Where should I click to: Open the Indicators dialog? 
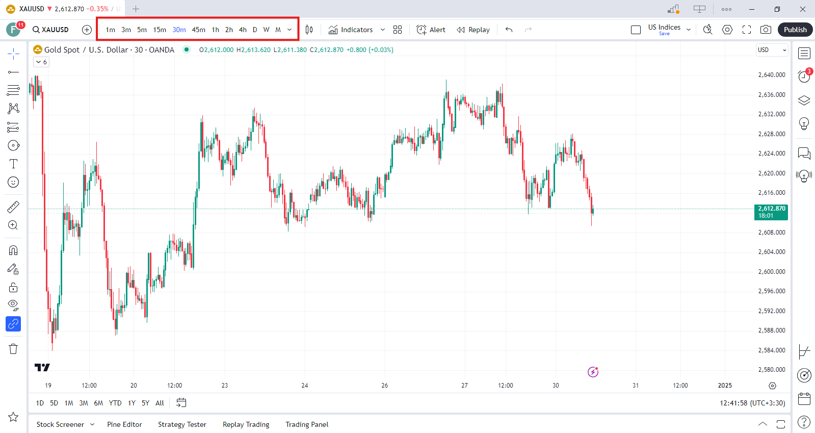click(351, 30)
